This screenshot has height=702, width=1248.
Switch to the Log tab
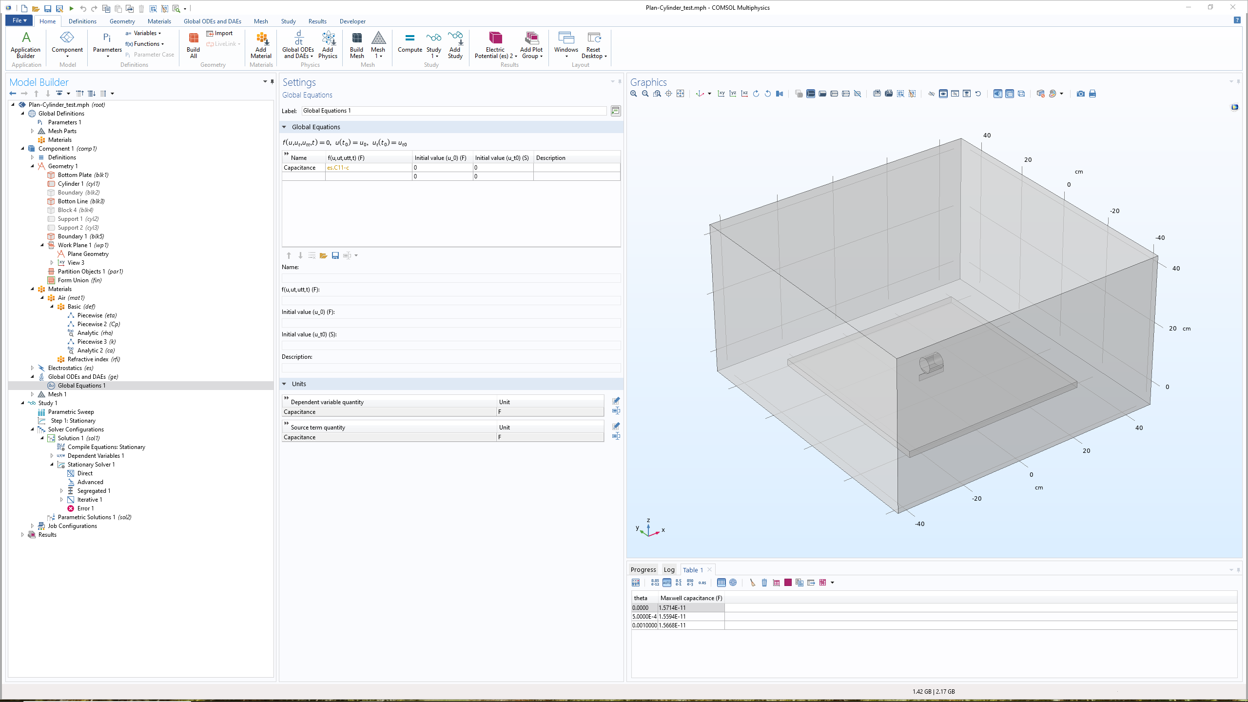669,569
